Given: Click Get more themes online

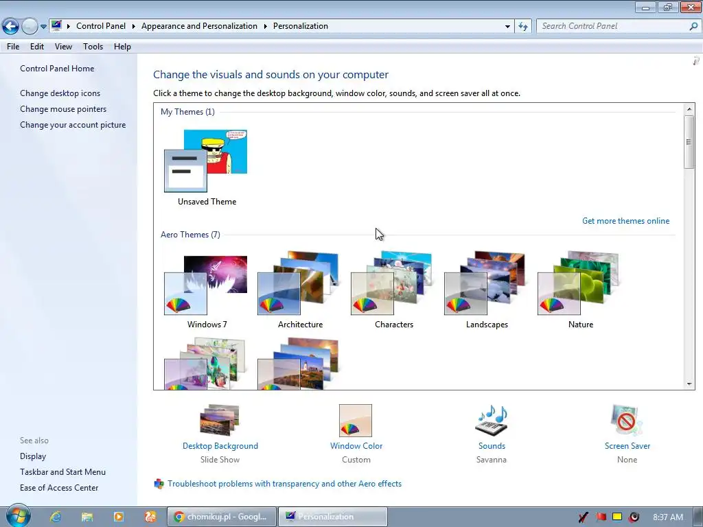Looking at the screenshot, I should (x=625, y=221).
